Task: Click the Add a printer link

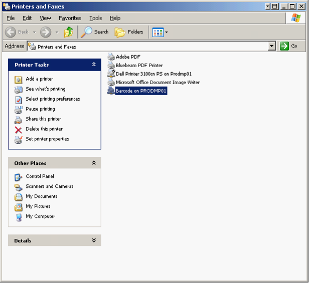Action: [x=39, y=79]
